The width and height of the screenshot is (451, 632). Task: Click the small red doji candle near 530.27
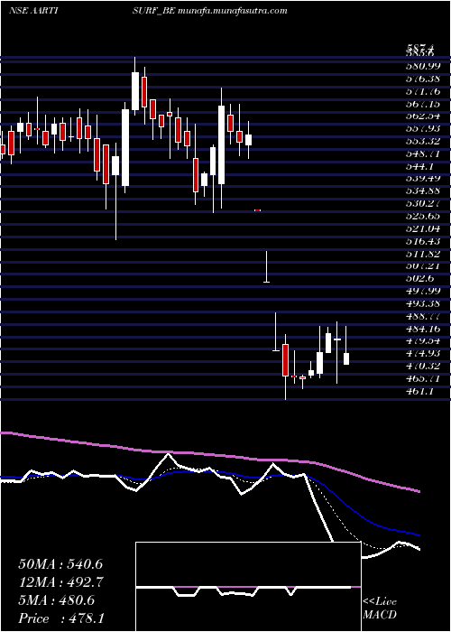coord(257,210)
